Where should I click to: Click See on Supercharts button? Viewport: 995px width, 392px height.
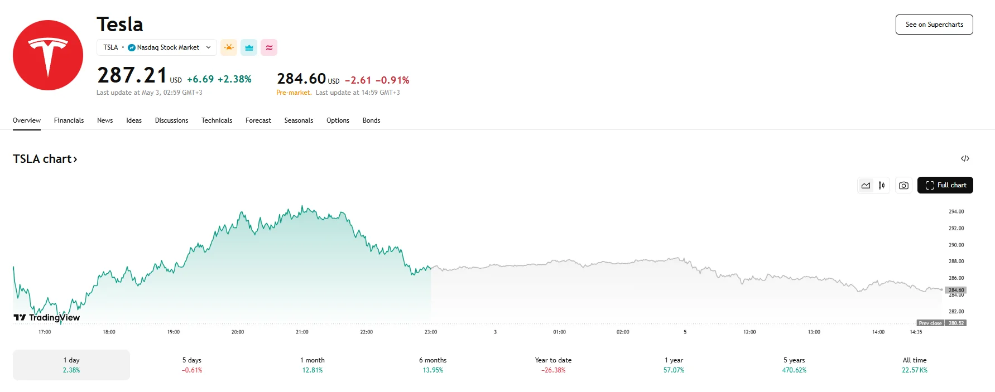coord(934,25)
